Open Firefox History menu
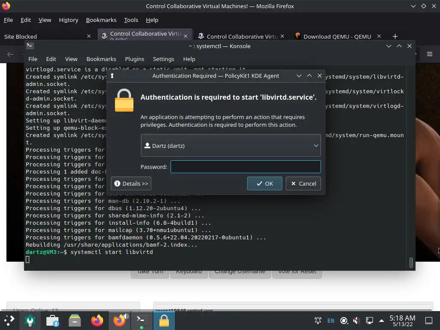440x330 pixels. [68, 20]
